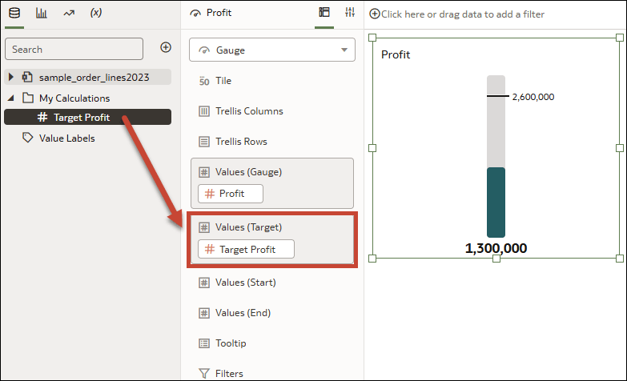The width and height of the screenshot is (627, 381).
Task: Collapse the My Calculations folder
Action: 11,98
